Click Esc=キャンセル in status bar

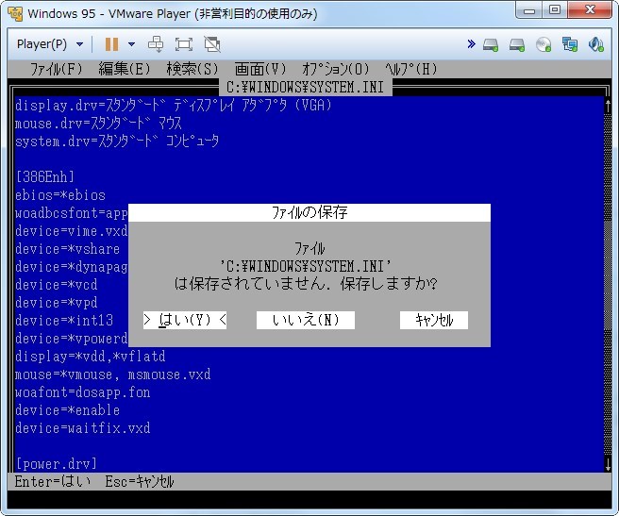(x=140, y=482)
